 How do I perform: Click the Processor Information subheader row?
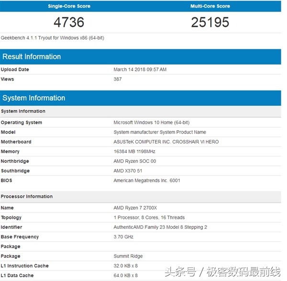140,197
